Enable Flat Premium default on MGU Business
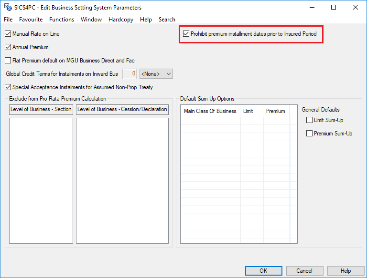The height and width of the screenshot is (278, 367). pyautogui.click(x=8, y=61)
